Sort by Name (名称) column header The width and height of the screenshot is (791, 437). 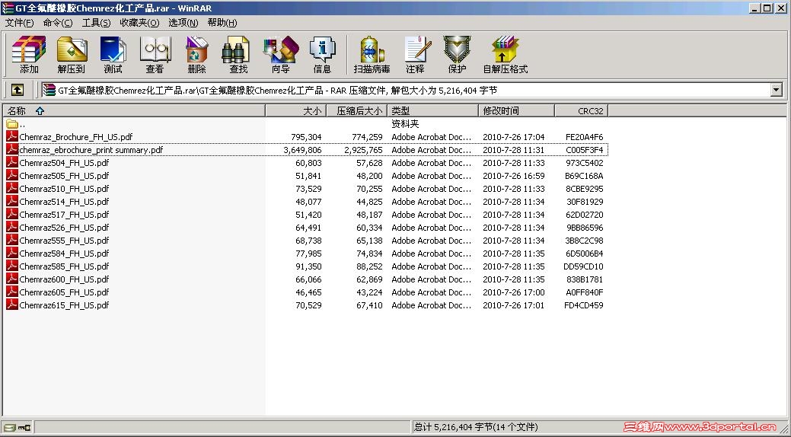click(x=134, y=110)
